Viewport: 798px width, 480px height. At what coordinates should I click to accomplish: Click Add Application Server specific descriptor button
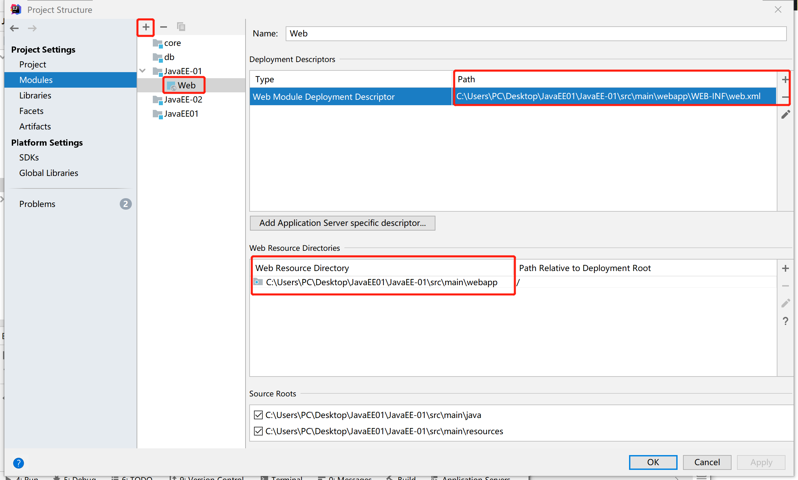(x=342, y=223)
